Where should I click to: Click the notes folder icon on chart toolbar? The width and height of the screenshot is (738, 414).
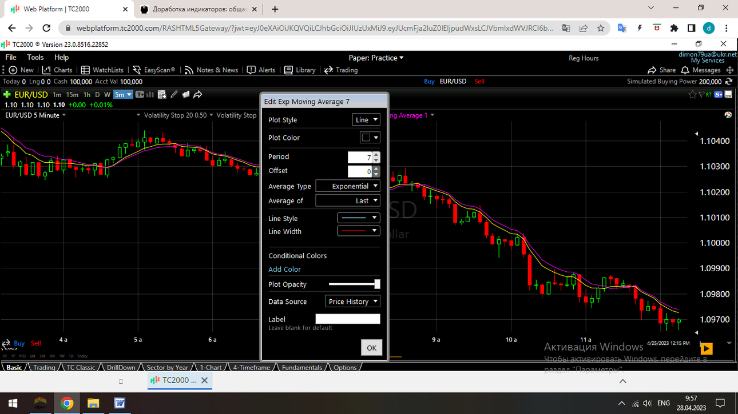186,94
